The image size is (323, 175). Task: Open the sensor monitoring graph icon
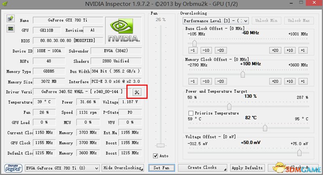coord(10,29)
